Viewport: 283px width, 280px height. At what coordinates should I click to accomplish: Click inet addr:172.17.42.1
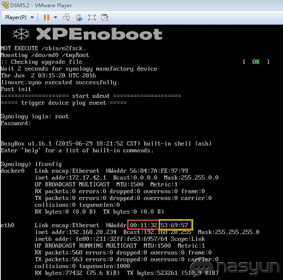pos(71,177)
